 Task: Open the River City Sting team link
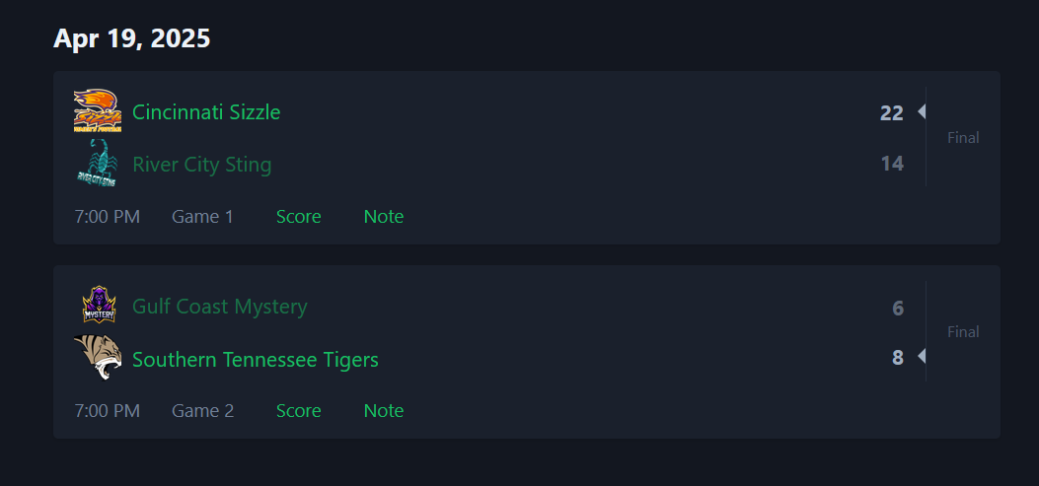[202, 165]
